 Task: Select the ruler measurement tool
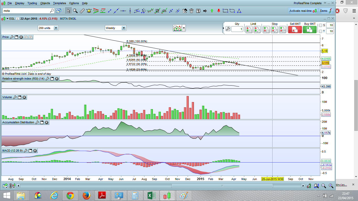pos(82,11)
